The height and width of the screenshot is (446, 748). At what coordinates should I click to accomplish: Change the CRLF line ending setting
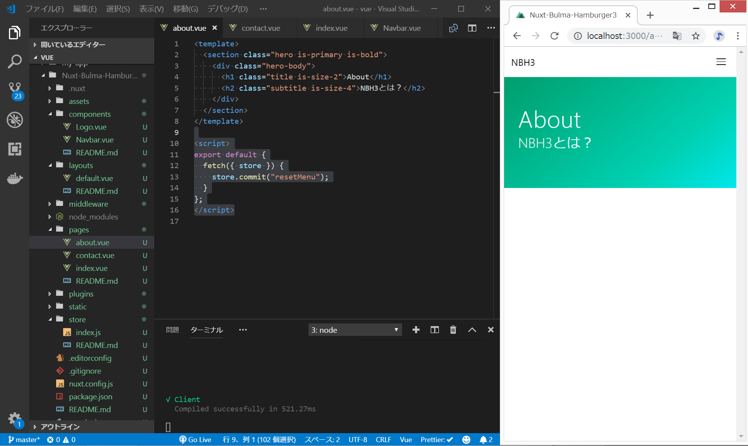coord(383,440)
